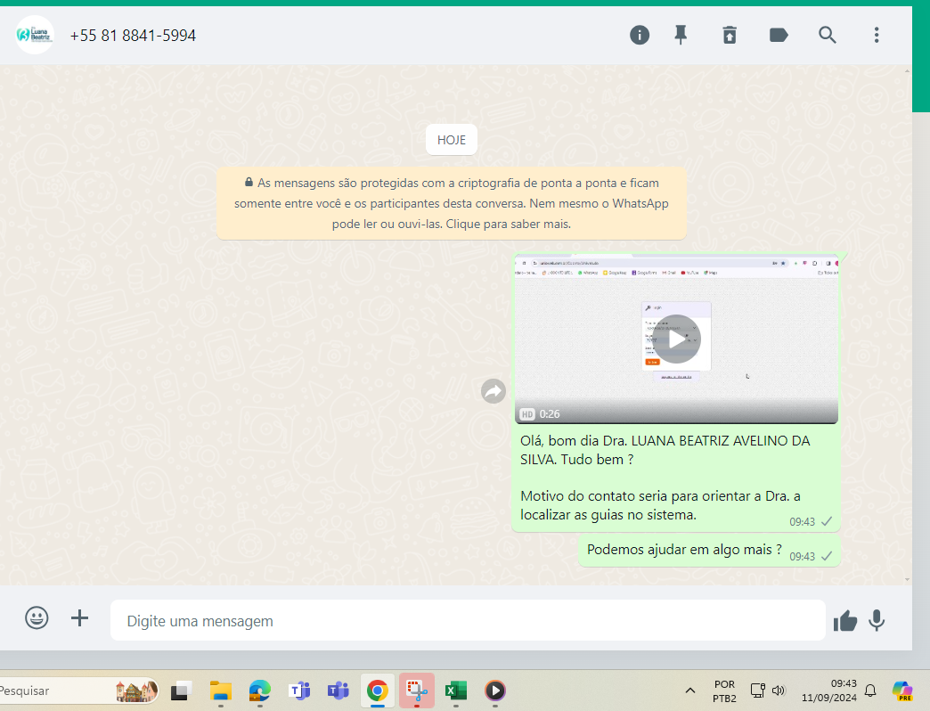Select the "Podemos ajudar em algo mais ?" message
This screenshot has height=711, width=930.
pos(684,550)
